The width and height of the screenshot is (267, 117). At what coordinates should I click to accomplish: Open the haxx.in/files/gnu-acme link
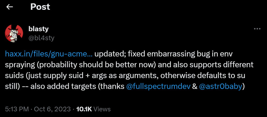(x=49, y=54)
